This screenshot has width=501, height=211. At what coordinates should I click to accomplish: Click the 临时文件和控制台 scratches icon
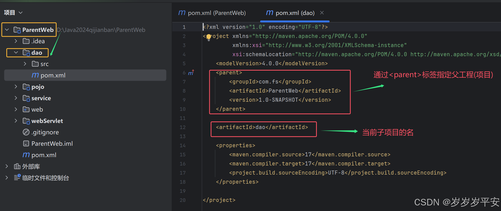pyautogui.click(x=17, y=177)
